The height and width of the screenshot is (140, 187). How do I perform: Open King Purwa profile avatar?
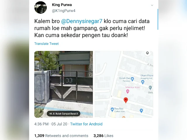pos(41,7)
